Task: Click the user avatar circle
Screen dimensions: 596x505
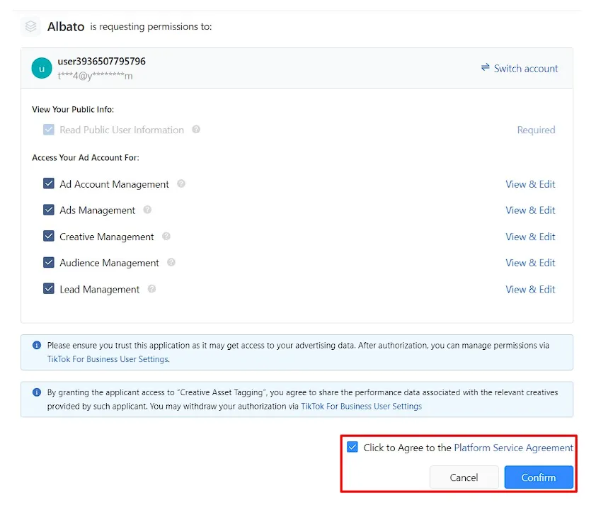Action: (x=42, y=68)
